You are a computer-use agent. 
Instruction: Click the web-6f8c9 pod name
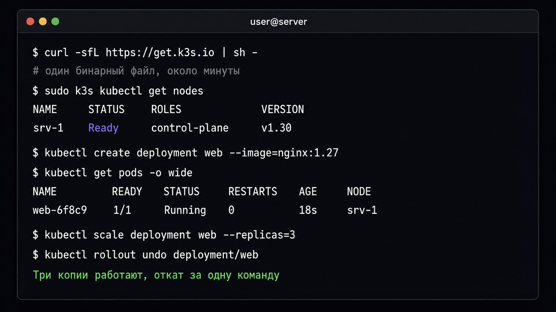click(x=60, y=210)
